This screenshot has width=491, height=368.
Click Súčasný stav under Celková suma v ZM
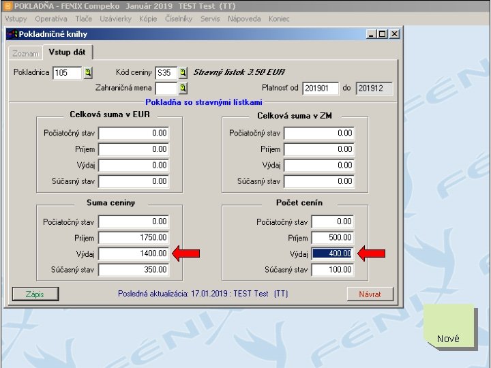pos(319,181)
